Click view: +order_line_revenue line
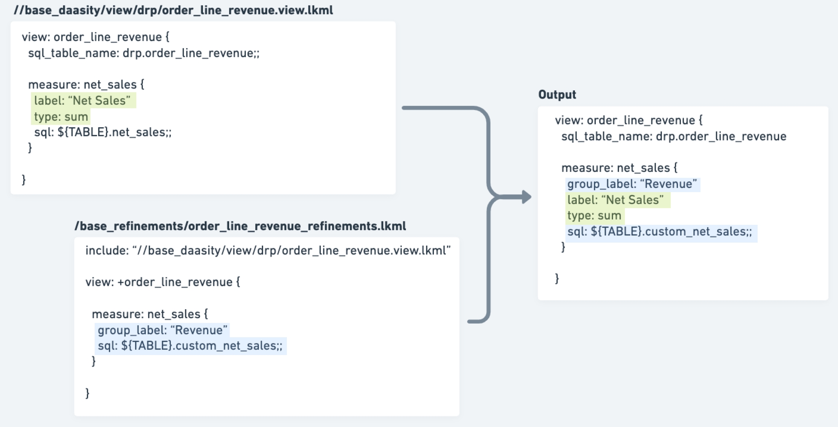 (163, 282)
